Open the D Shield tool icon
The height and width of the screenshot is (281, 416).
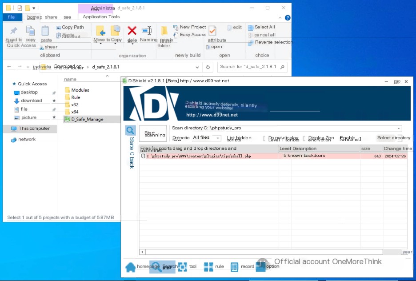183,267
